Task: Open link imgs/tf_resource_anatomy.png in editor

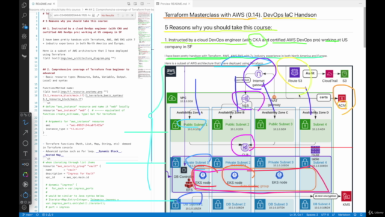Action: (x=81, y=92)
